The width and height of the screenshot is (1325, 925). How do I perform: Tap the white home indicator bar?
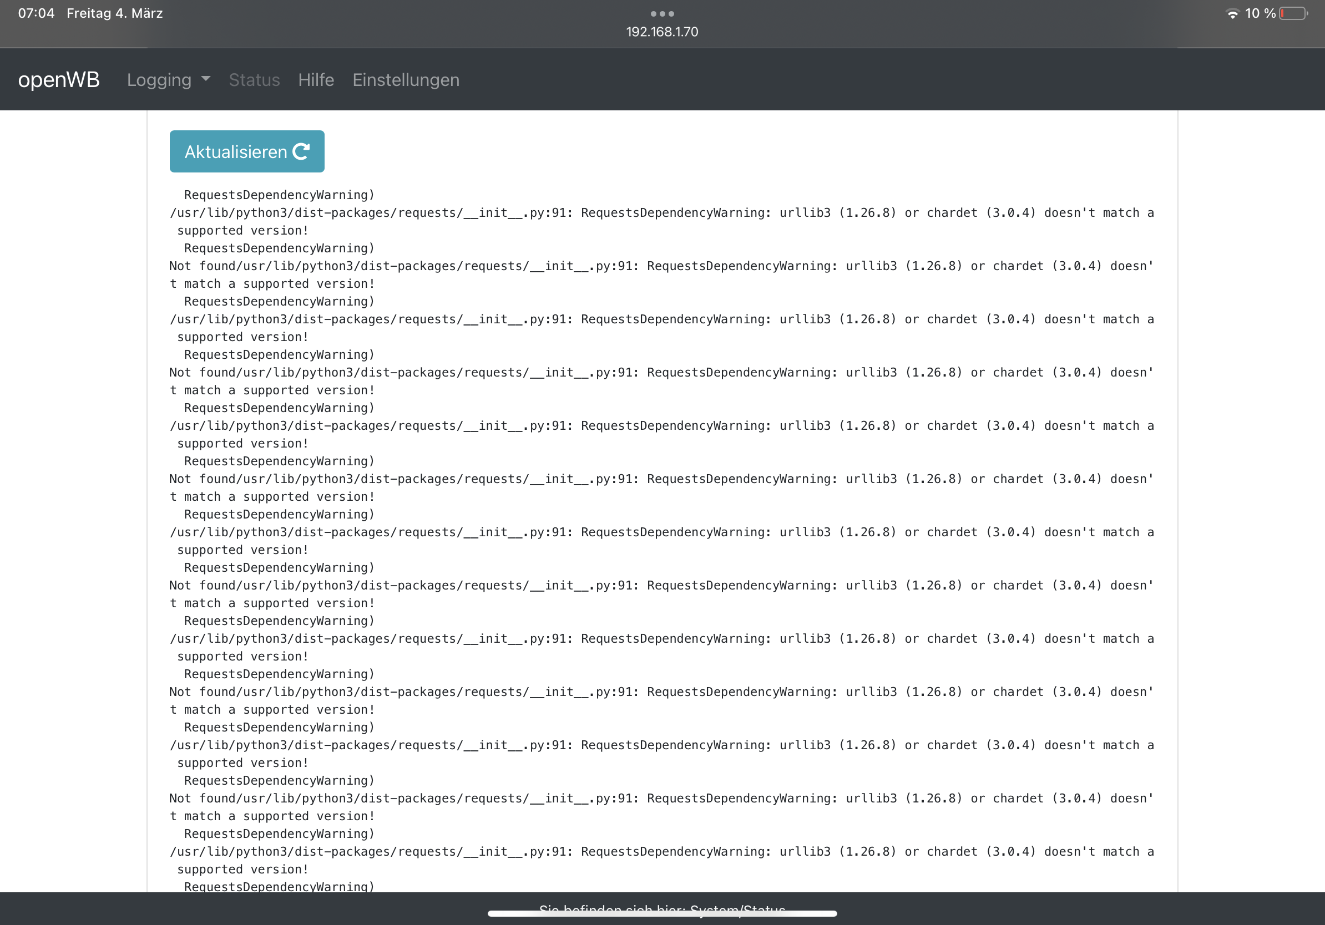[662, 914]
